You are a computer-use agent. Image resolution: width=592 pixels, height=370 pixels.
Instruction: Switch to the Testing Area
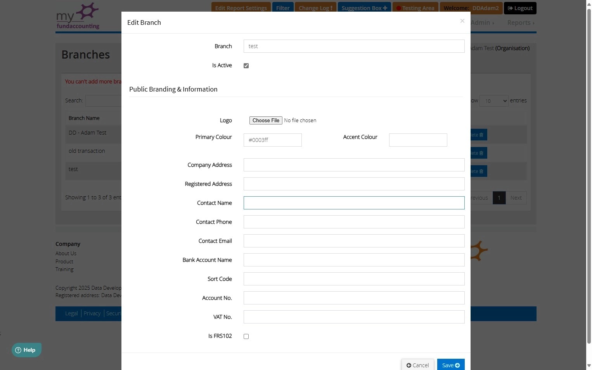[415, 8]
